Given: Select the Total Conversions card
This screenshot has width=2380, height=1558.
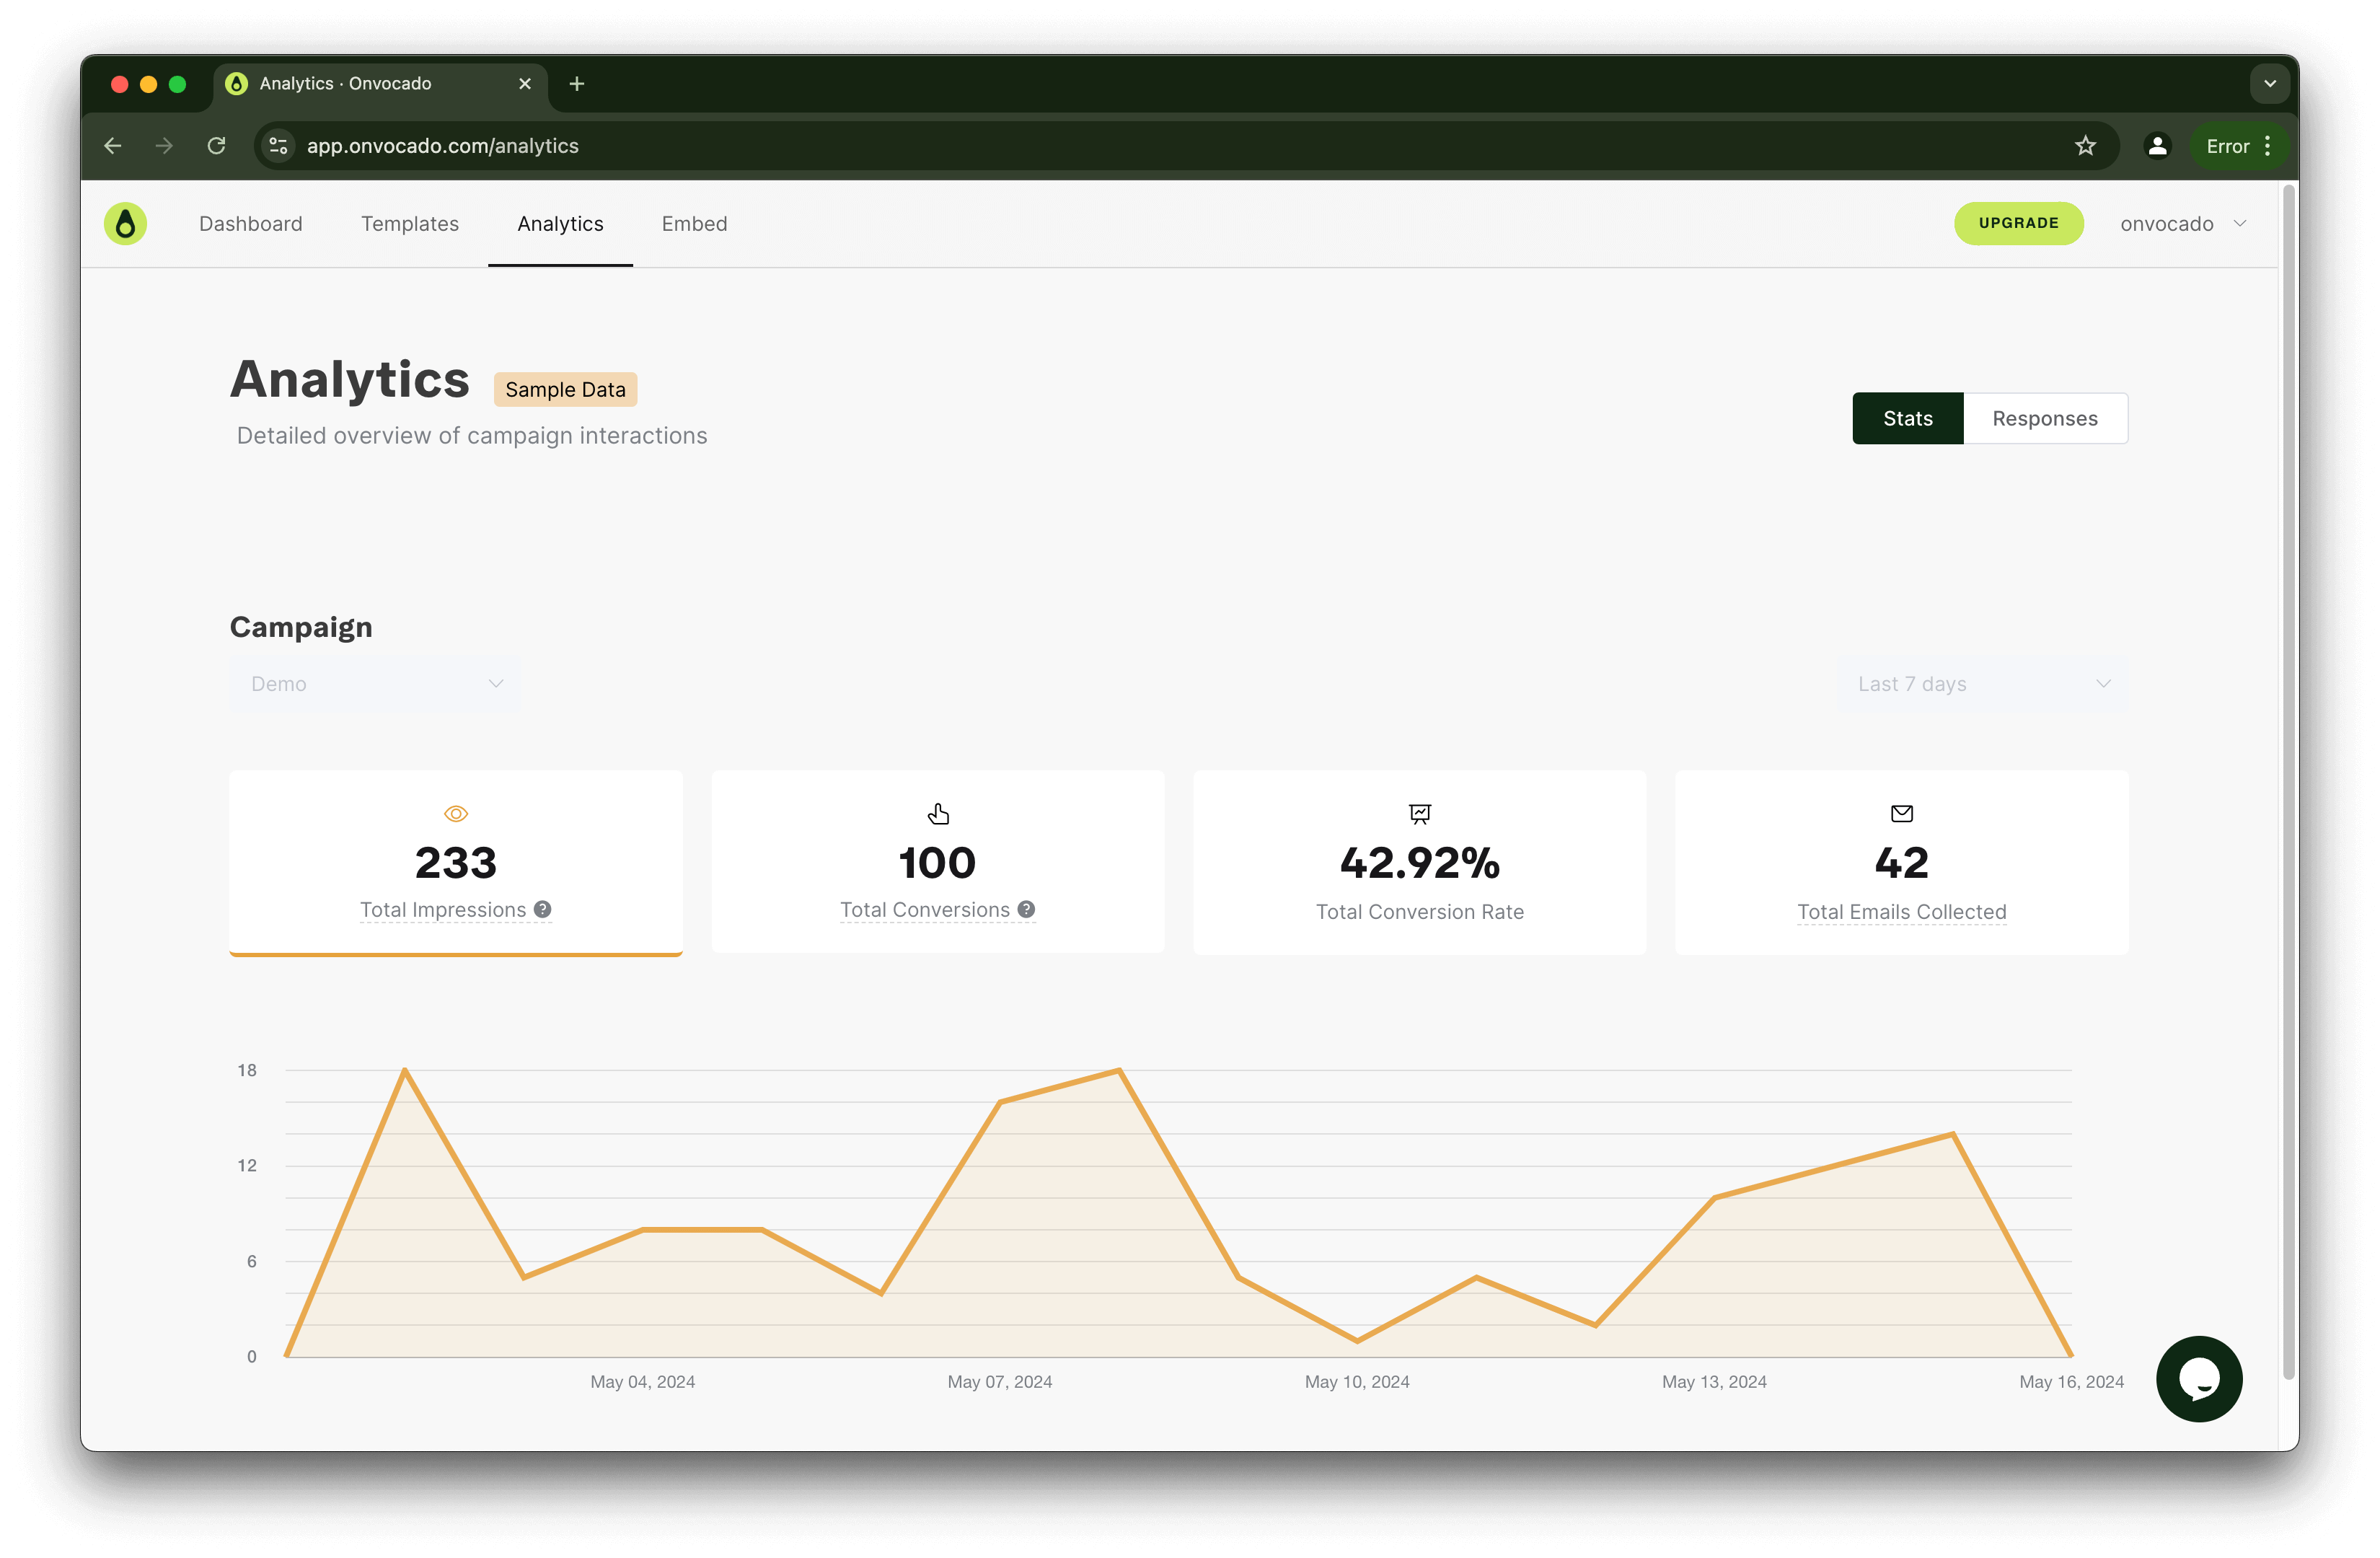Looking at the screenshot, I should (938, 862).
